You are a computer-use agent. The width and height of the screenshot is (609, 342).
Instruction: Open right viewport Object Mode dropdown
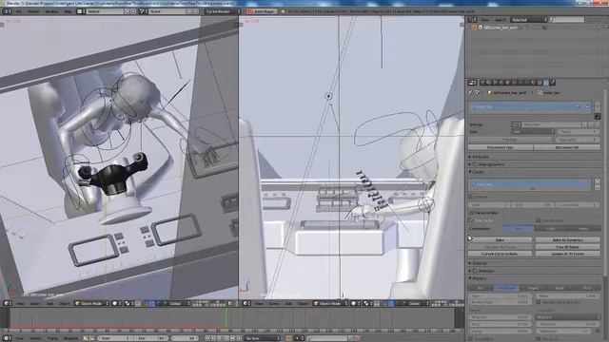coord(331,303)
